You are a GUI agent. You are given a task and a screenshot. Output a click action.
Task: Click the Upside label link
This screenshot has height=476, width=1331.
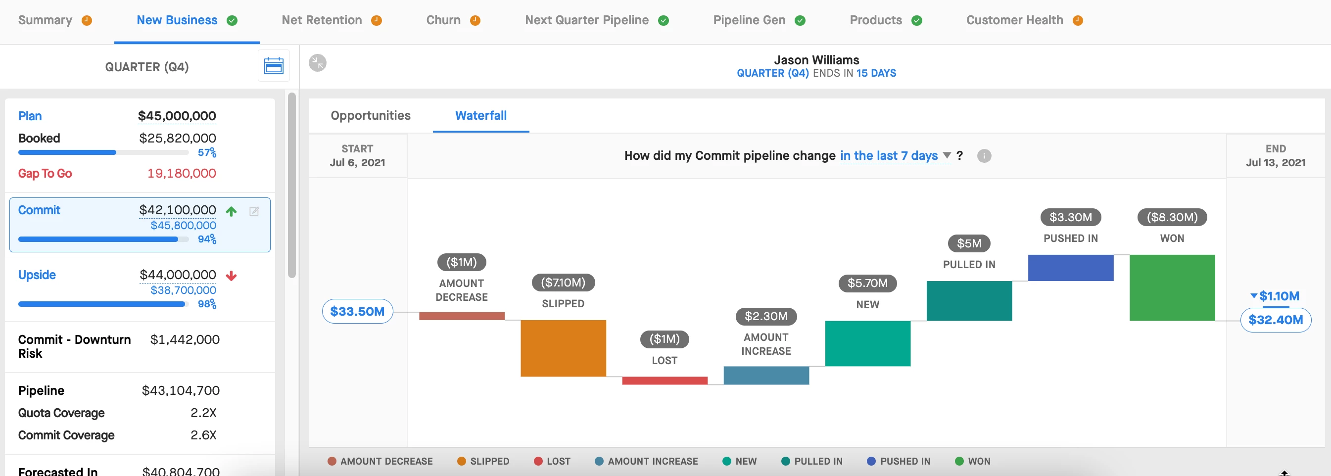click(x=37, y=275)
